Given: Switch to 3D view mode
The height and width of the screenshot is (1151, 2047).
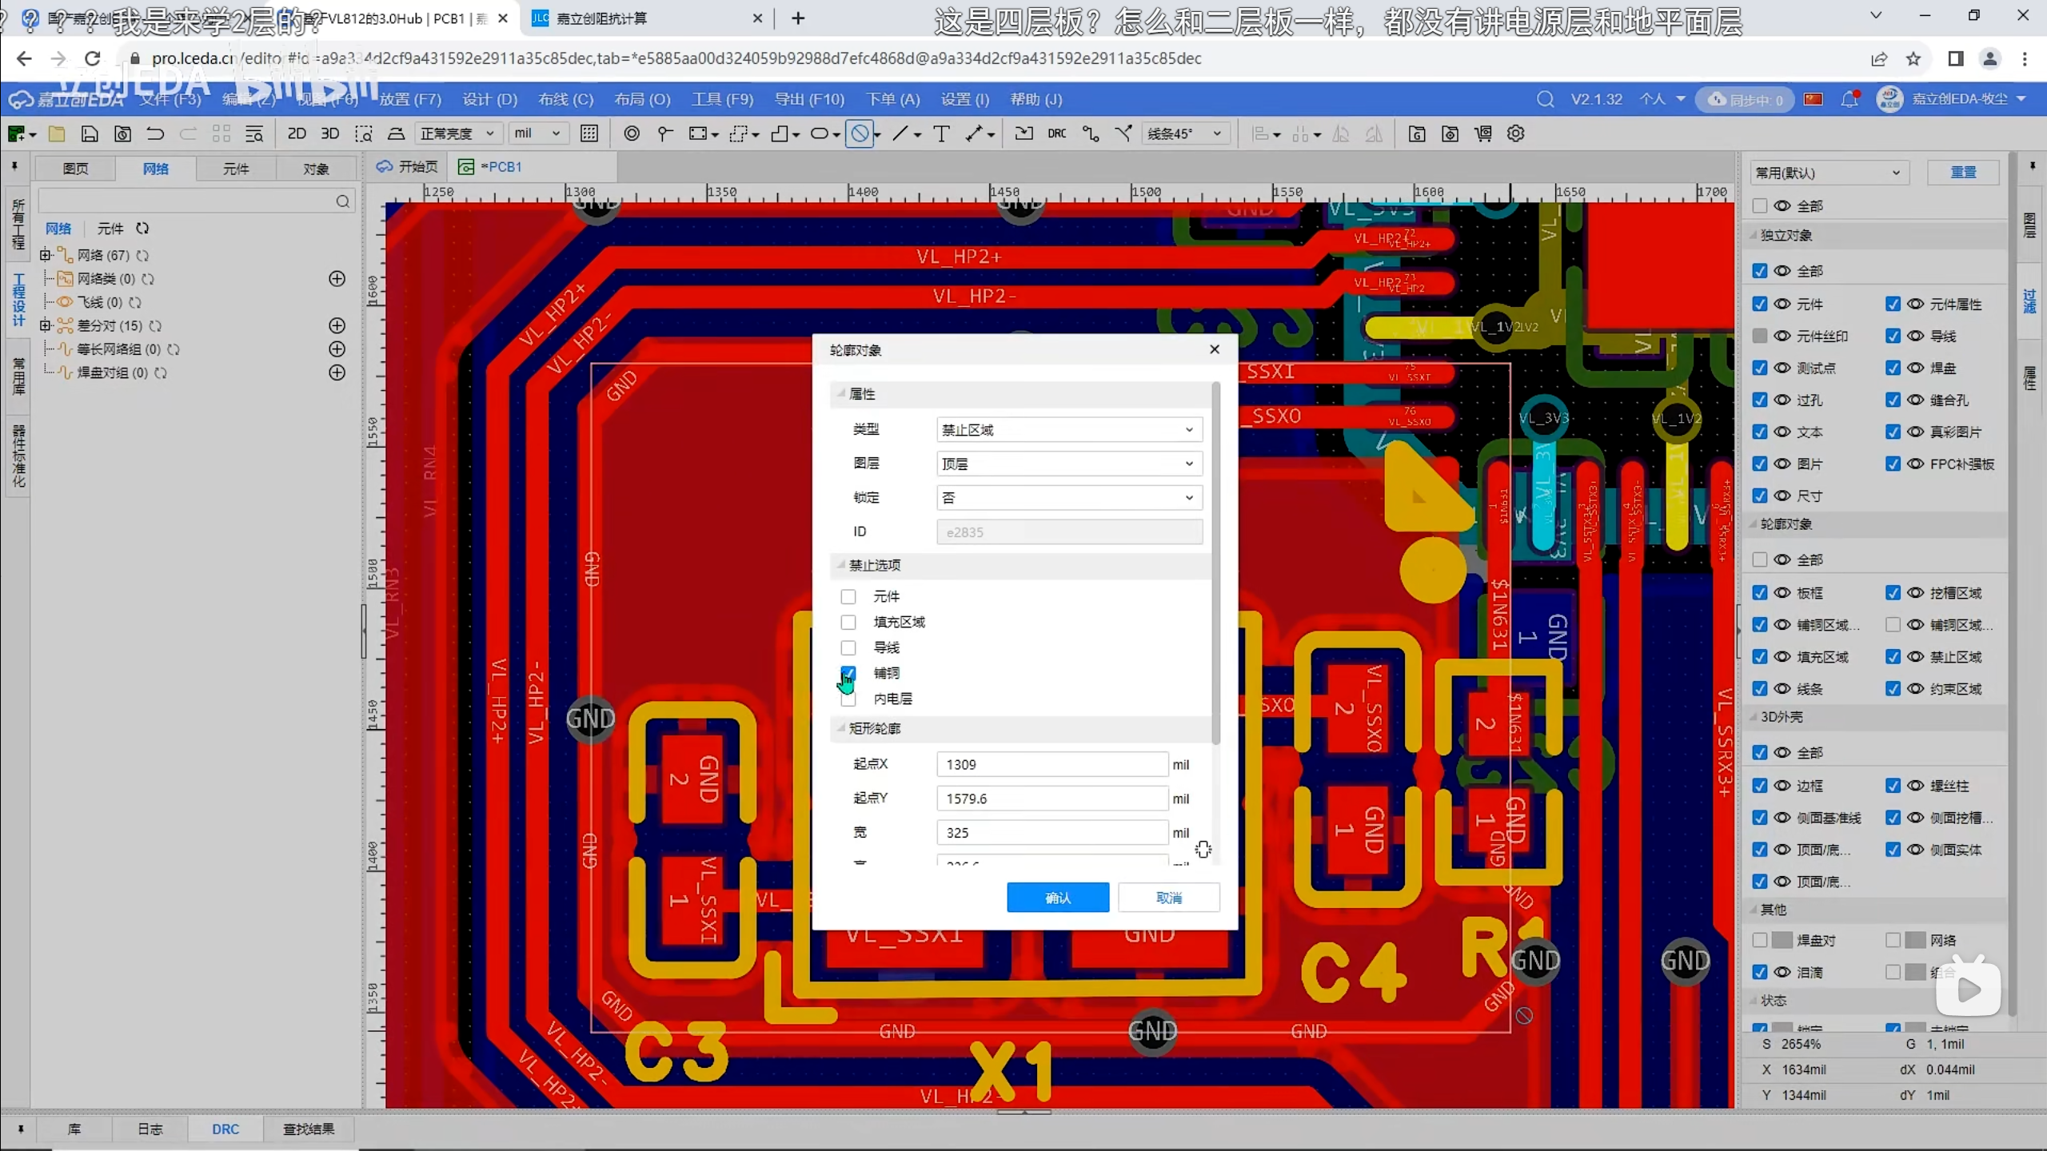Looking at the screenshot, I should click(x=329, y=133).
